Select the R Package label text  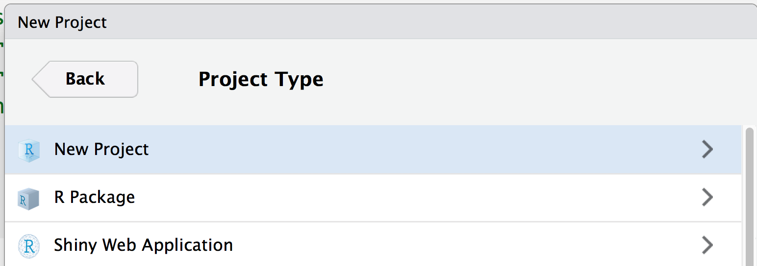pyautogui.click(x=95, y=198)
